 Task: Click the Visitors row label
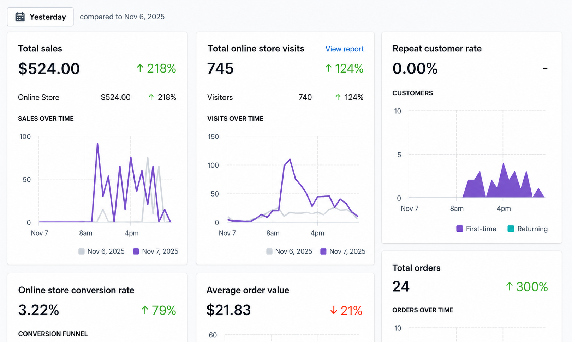click(x=220, y=97)
